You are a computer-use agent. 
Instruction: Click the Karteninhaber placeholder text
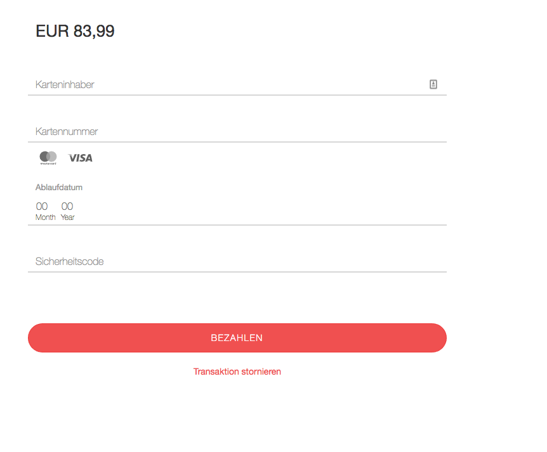click(65, 84)
